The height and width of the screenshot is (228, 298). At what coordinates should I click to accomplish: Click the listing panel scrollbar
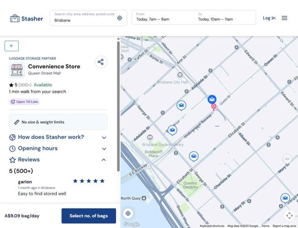pyautogui.click(x=118, y=107)
